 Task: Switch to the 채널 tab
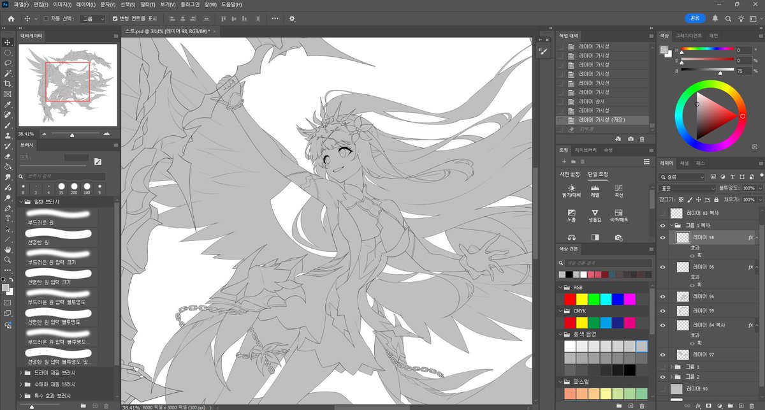[684, 163]
